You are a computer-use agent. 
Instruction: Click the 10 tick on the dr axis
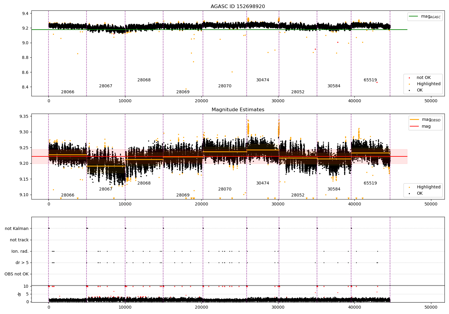click(x=26, y=286)
